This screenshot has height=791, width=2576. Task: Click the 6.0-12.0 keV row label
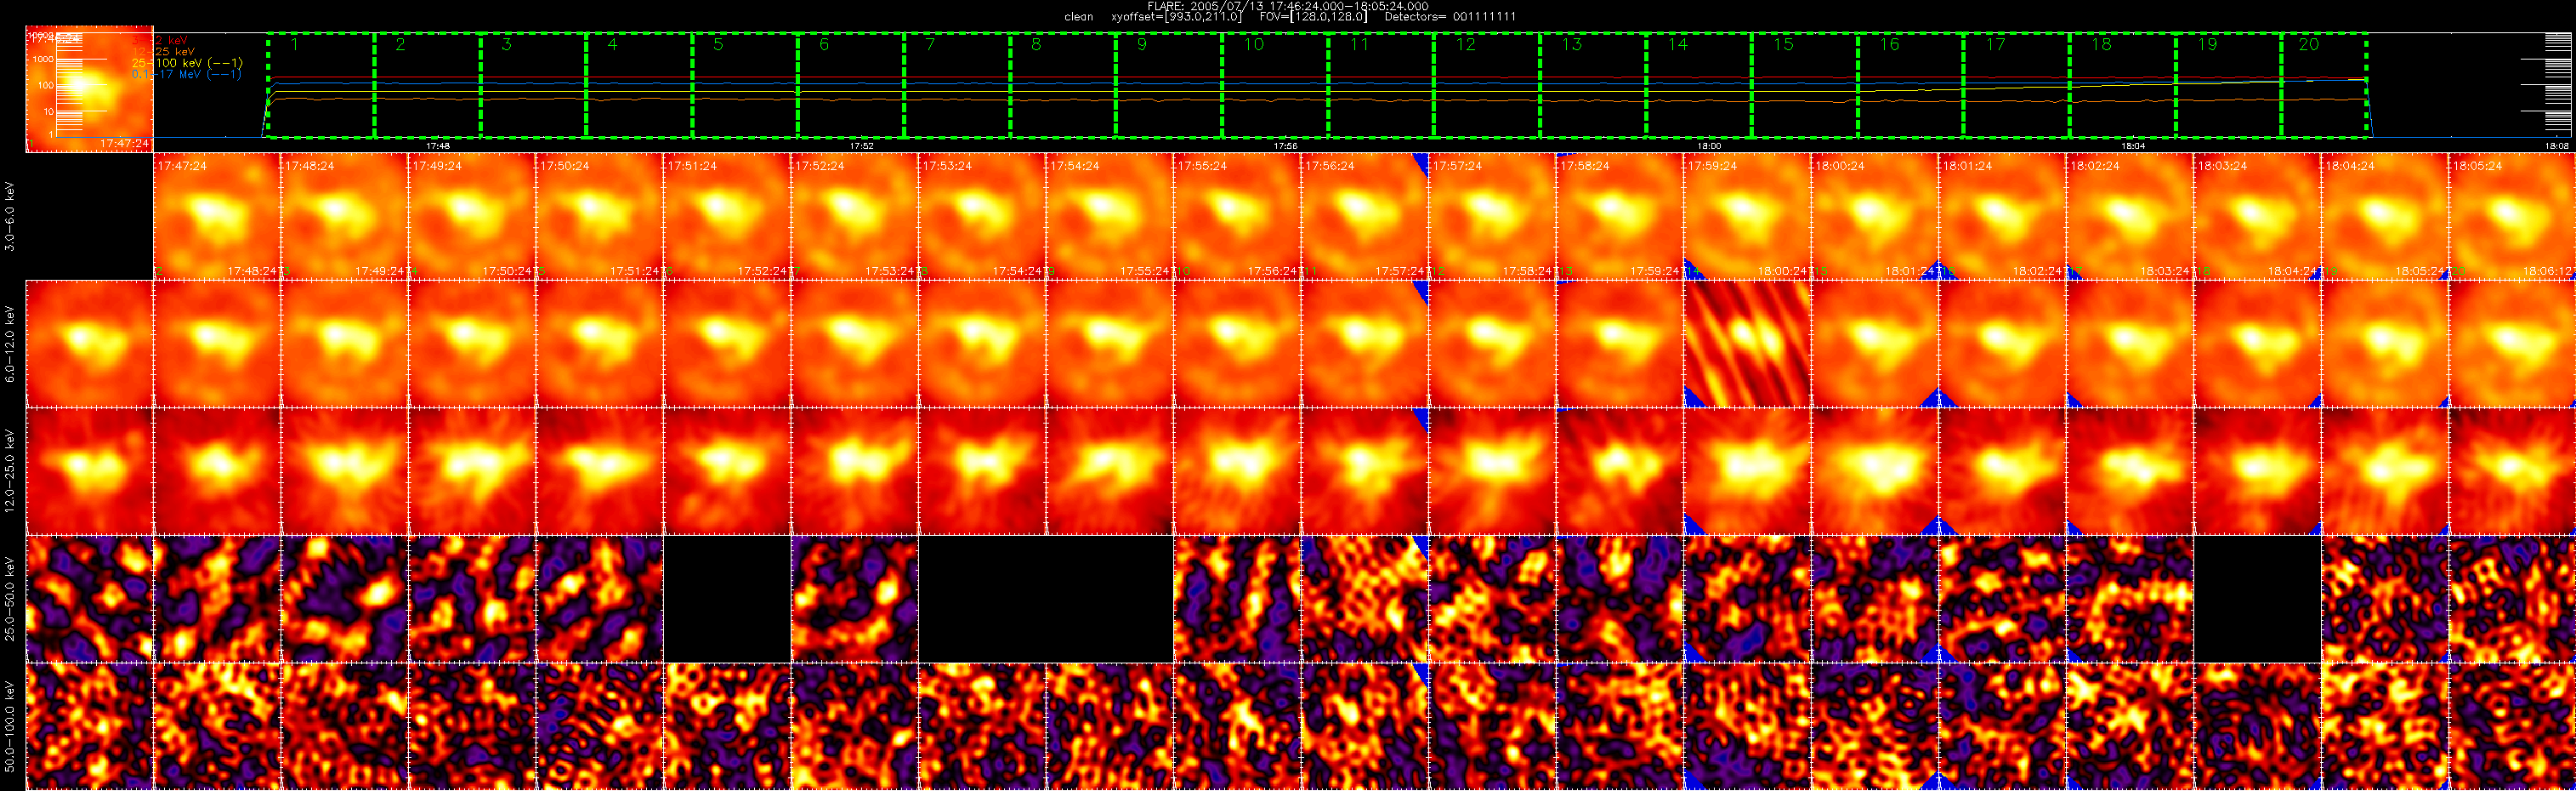pyautogui.click(x=10, y=344)
